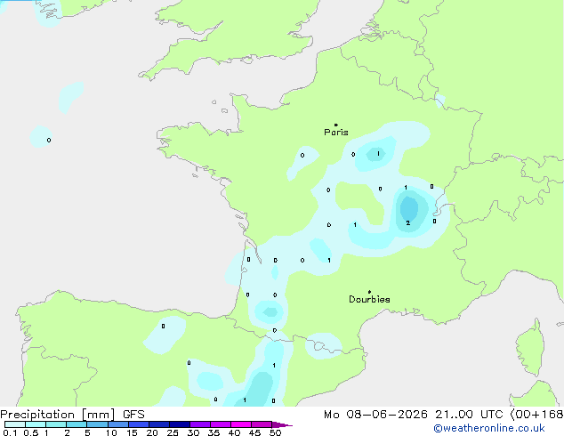
Task: Pick the 1–2 mm legend swatch
Action: pyautogui.click(x=56, y=424)
